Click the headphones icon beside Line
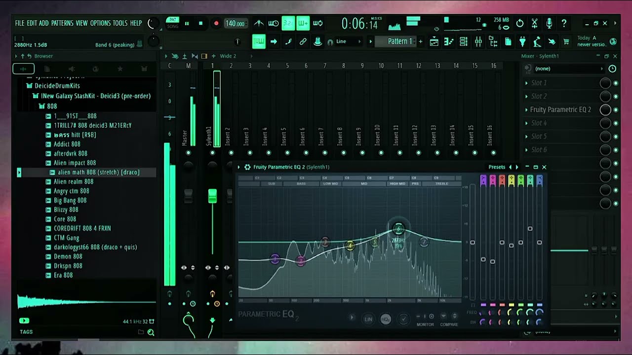This screenshot has height=355, width=632. click(330, 42)
